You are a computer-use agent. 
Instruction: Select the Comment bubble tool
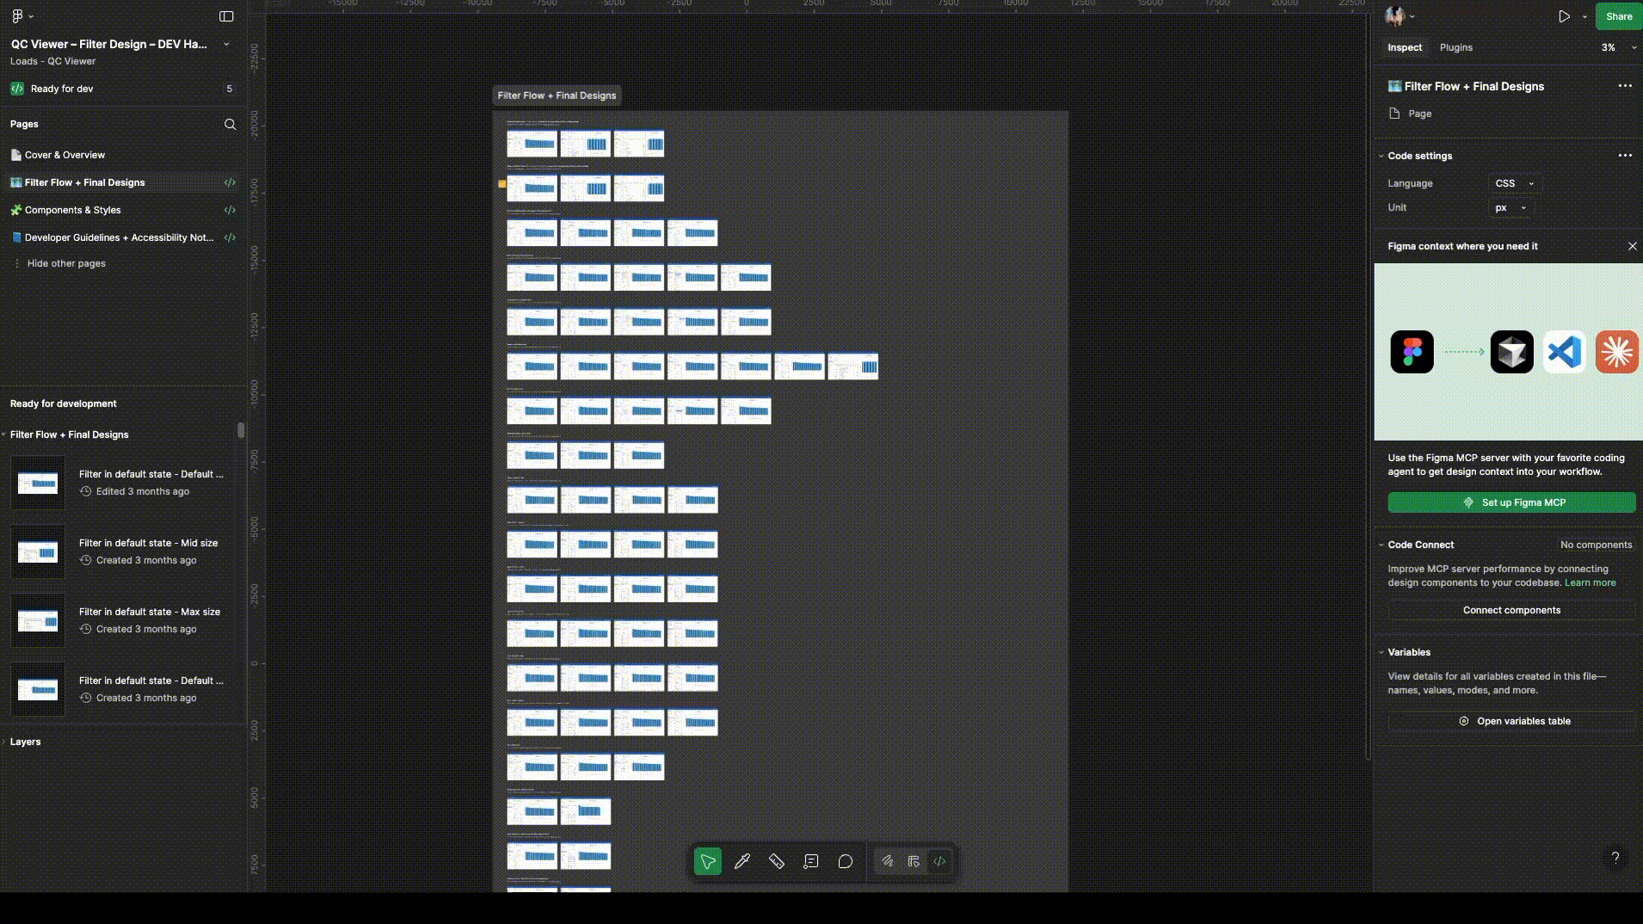click(x=846, y=861)
